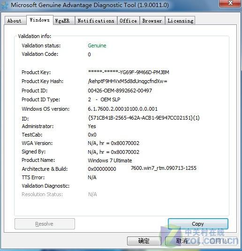This screenshot has width=242, height=251.
Task: Click build string 7600.win7_rtm.090713-1255
Action: [x=164, y=168]
